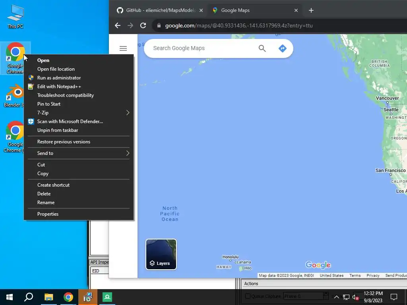Click the Frame 0 input field

pos(303,296)
